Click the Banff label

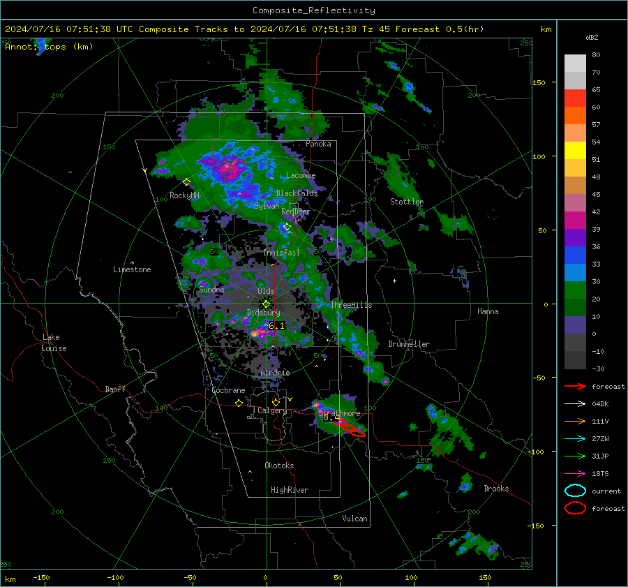click(x=115, y=389)
